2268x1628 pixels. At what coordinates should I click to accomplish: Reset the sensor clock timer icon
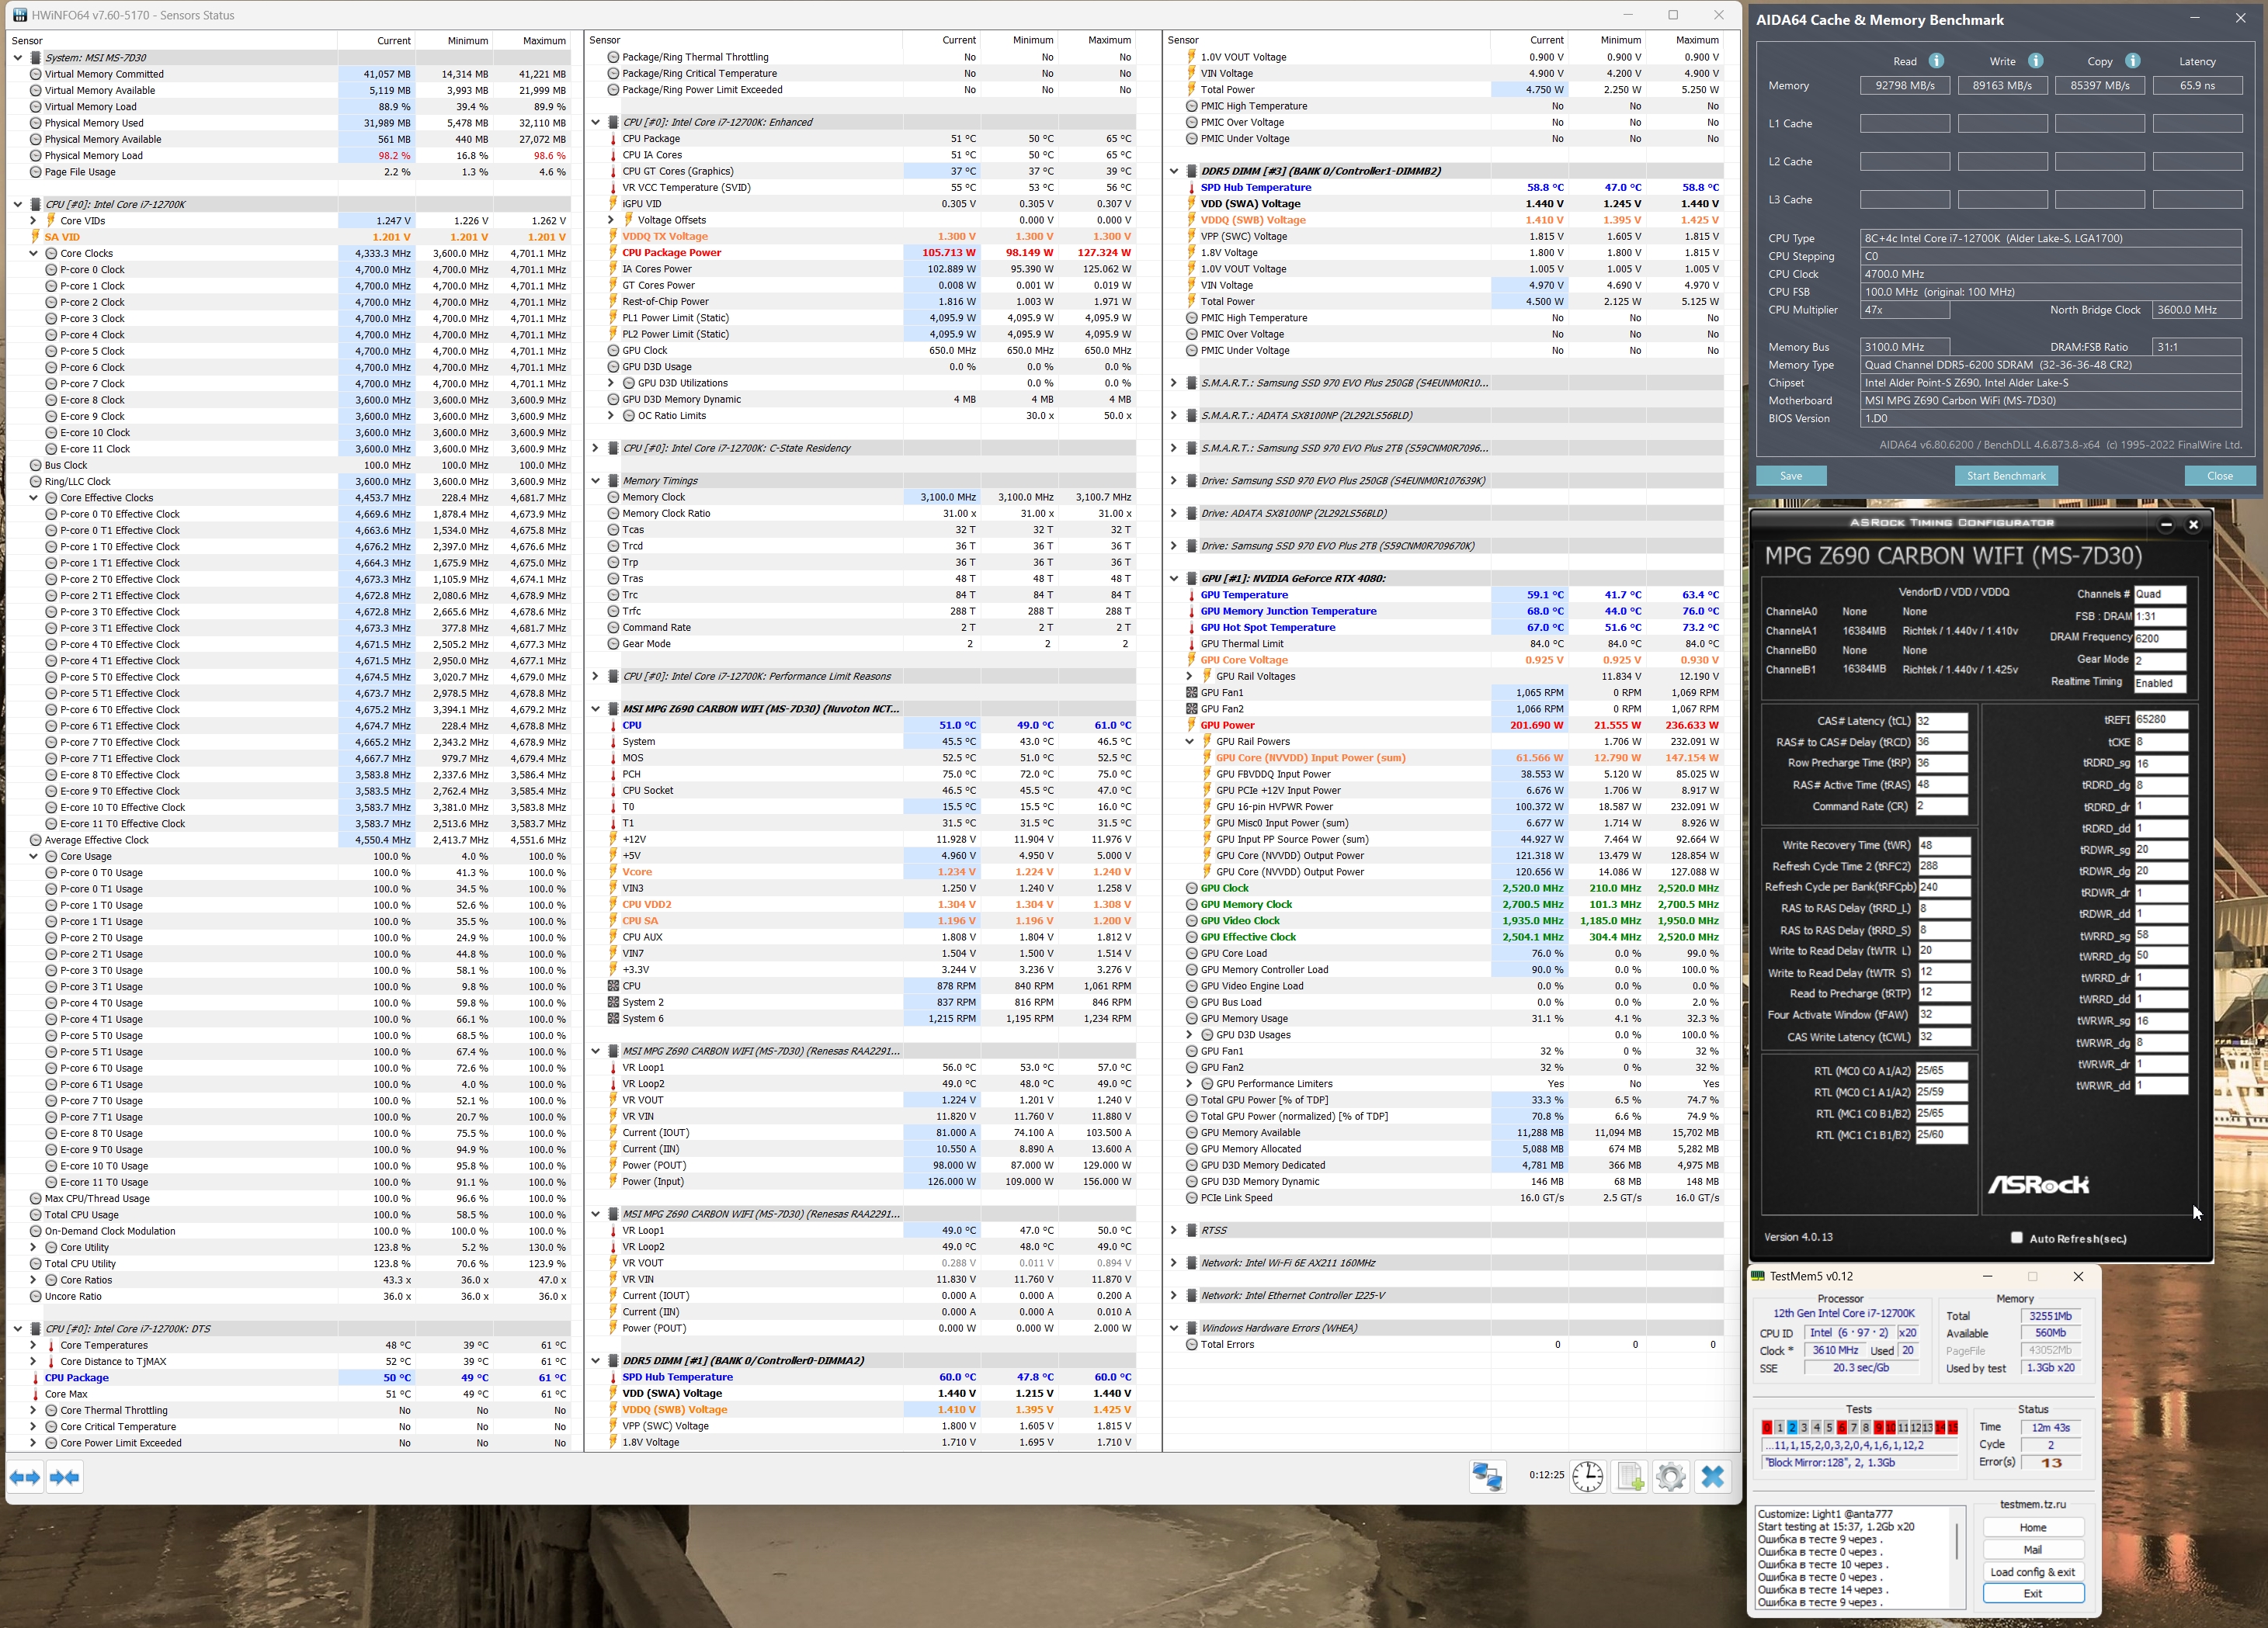click(1587, 1476)
